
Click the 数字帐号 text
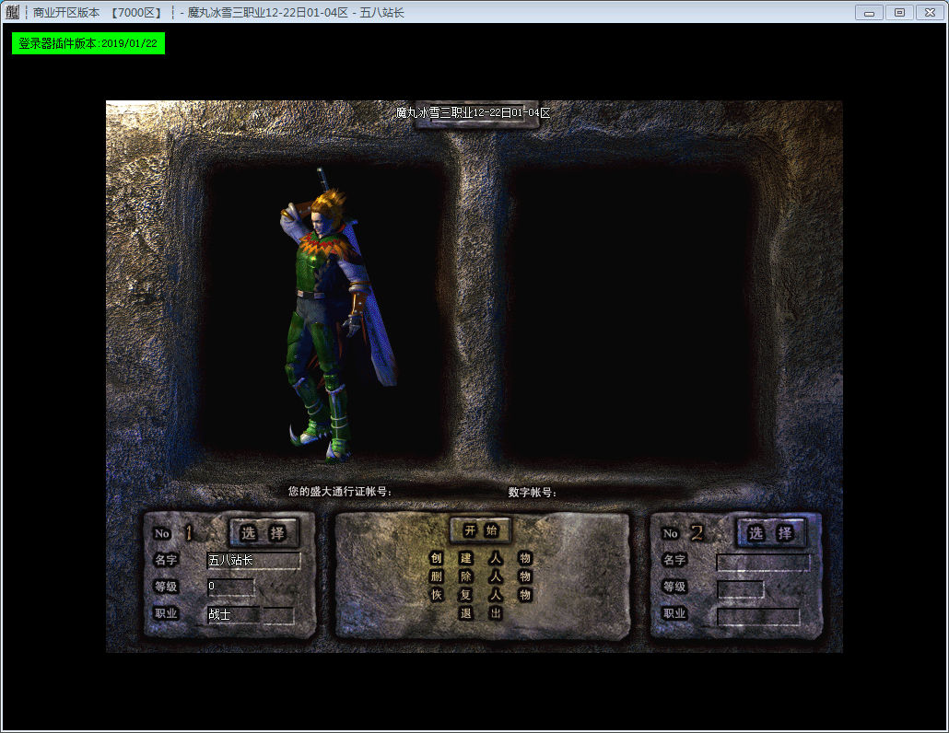pos(532,493)
